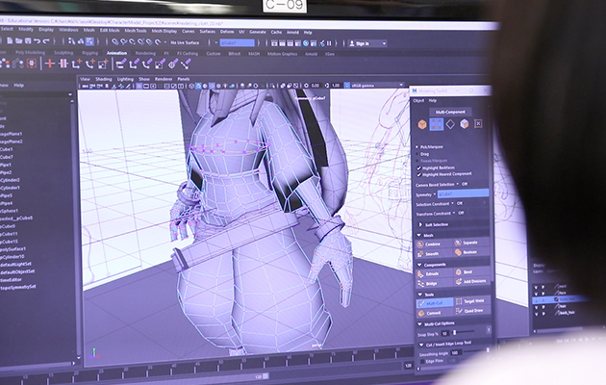Adjust the Smoothing Angle slider
The image size is (606, 385).
pos(475,351)
